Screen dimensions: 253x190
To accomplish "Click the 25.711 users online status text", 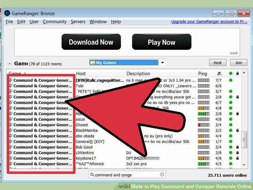I will tap(227, 175).
